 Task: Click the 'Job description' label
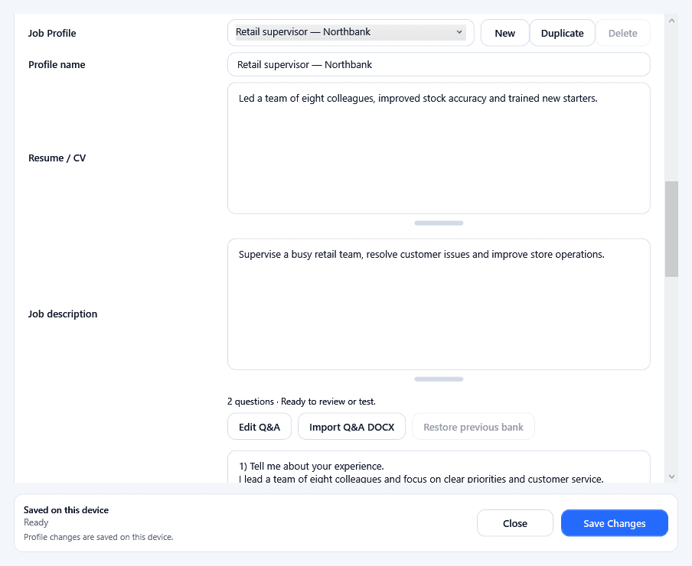63,314
